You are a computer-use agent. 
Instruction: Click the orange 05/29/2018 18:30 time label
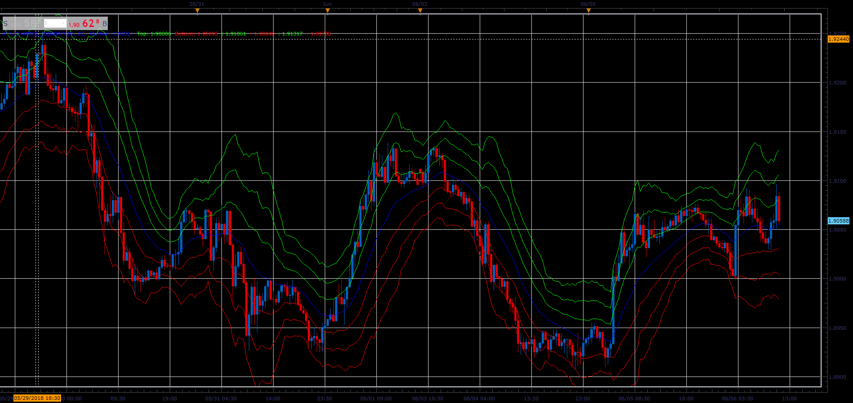point(37,398)
